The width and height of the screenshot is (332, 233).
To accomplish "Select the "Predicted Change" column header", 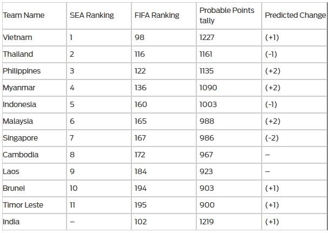I will click(295, 16).
